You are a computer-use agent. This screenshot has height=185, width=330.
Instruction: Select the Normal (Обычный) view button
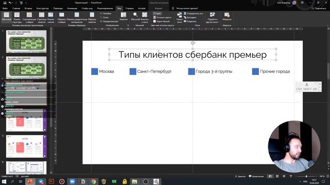pos(6,17)
